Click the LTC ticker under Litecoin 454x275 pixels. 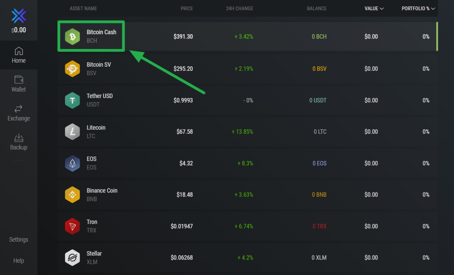pos(91,136)
